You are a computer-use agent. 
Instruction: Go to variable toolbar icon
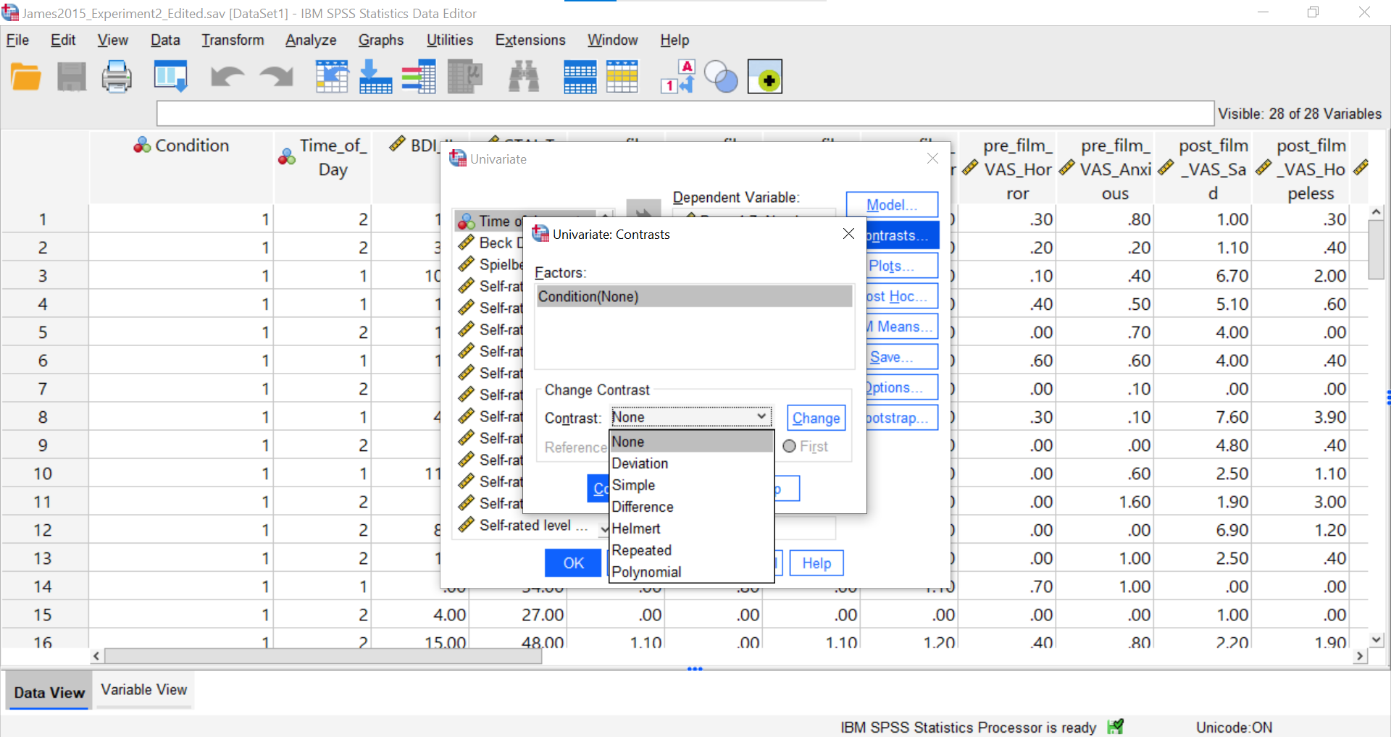click(x=375, y=77)
